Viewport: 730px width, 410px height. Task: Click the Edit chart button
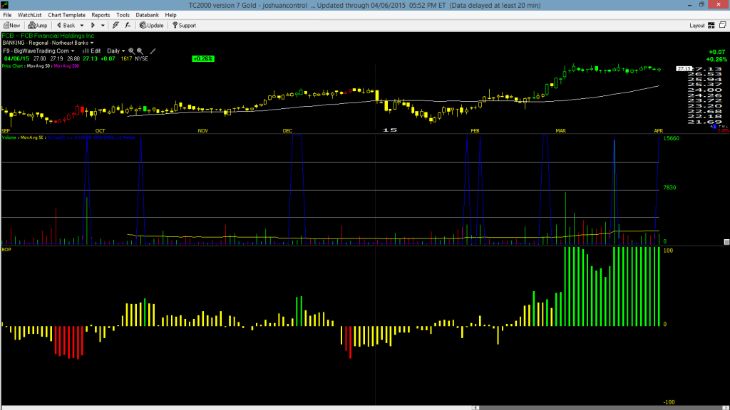coord(92,51)
